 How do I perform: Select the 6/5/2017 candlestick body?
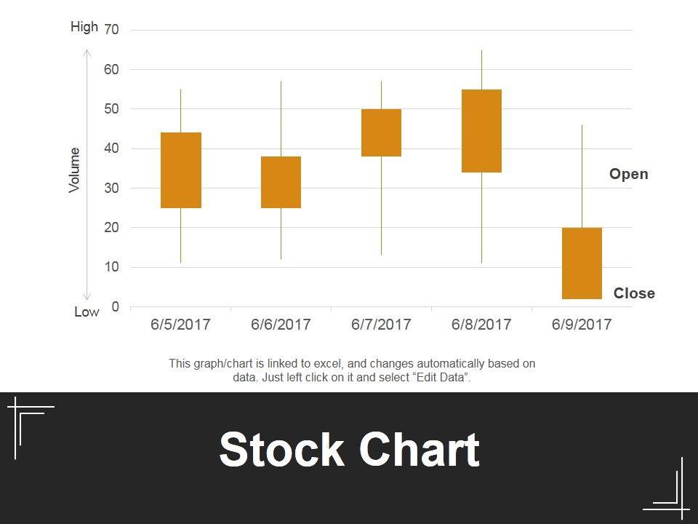tap(181, 170)
